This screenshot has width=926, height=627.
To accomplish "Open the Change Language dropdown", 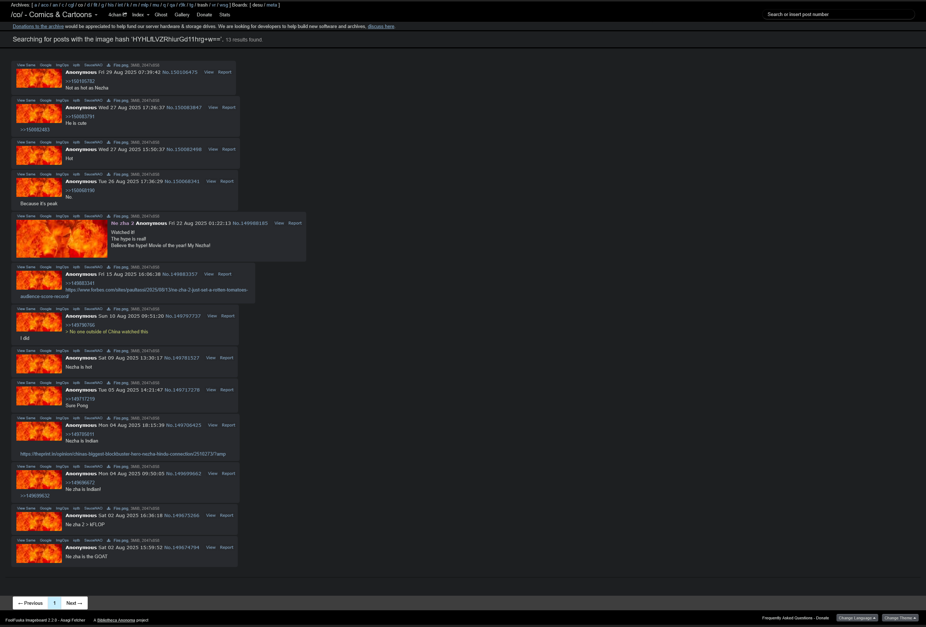I will 857,618.
